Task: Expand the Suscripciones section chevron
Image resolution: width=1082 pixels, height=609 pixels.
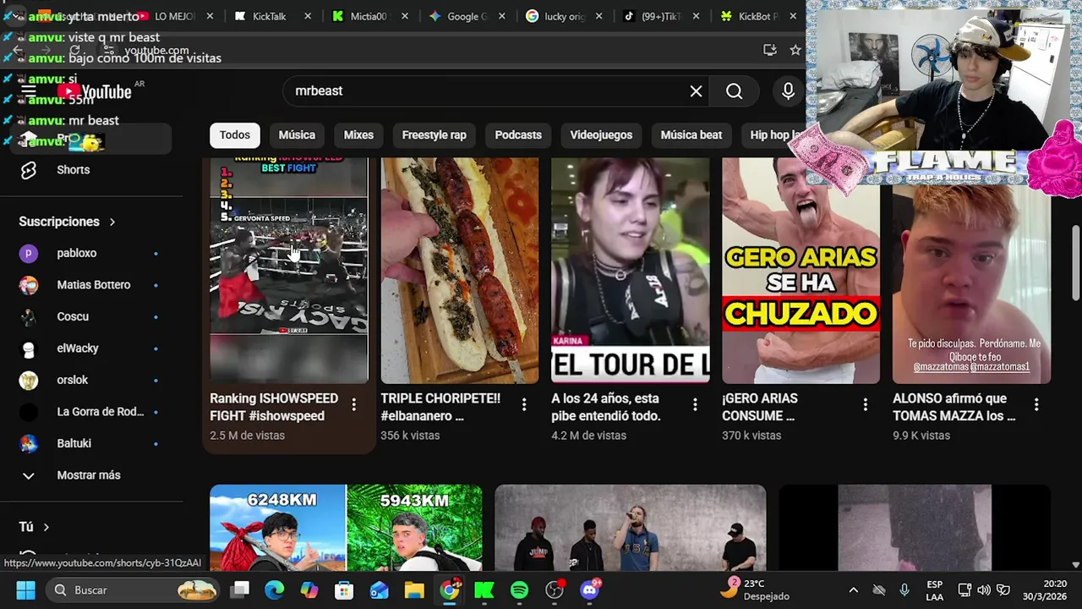Action: [x=112, y=222]
